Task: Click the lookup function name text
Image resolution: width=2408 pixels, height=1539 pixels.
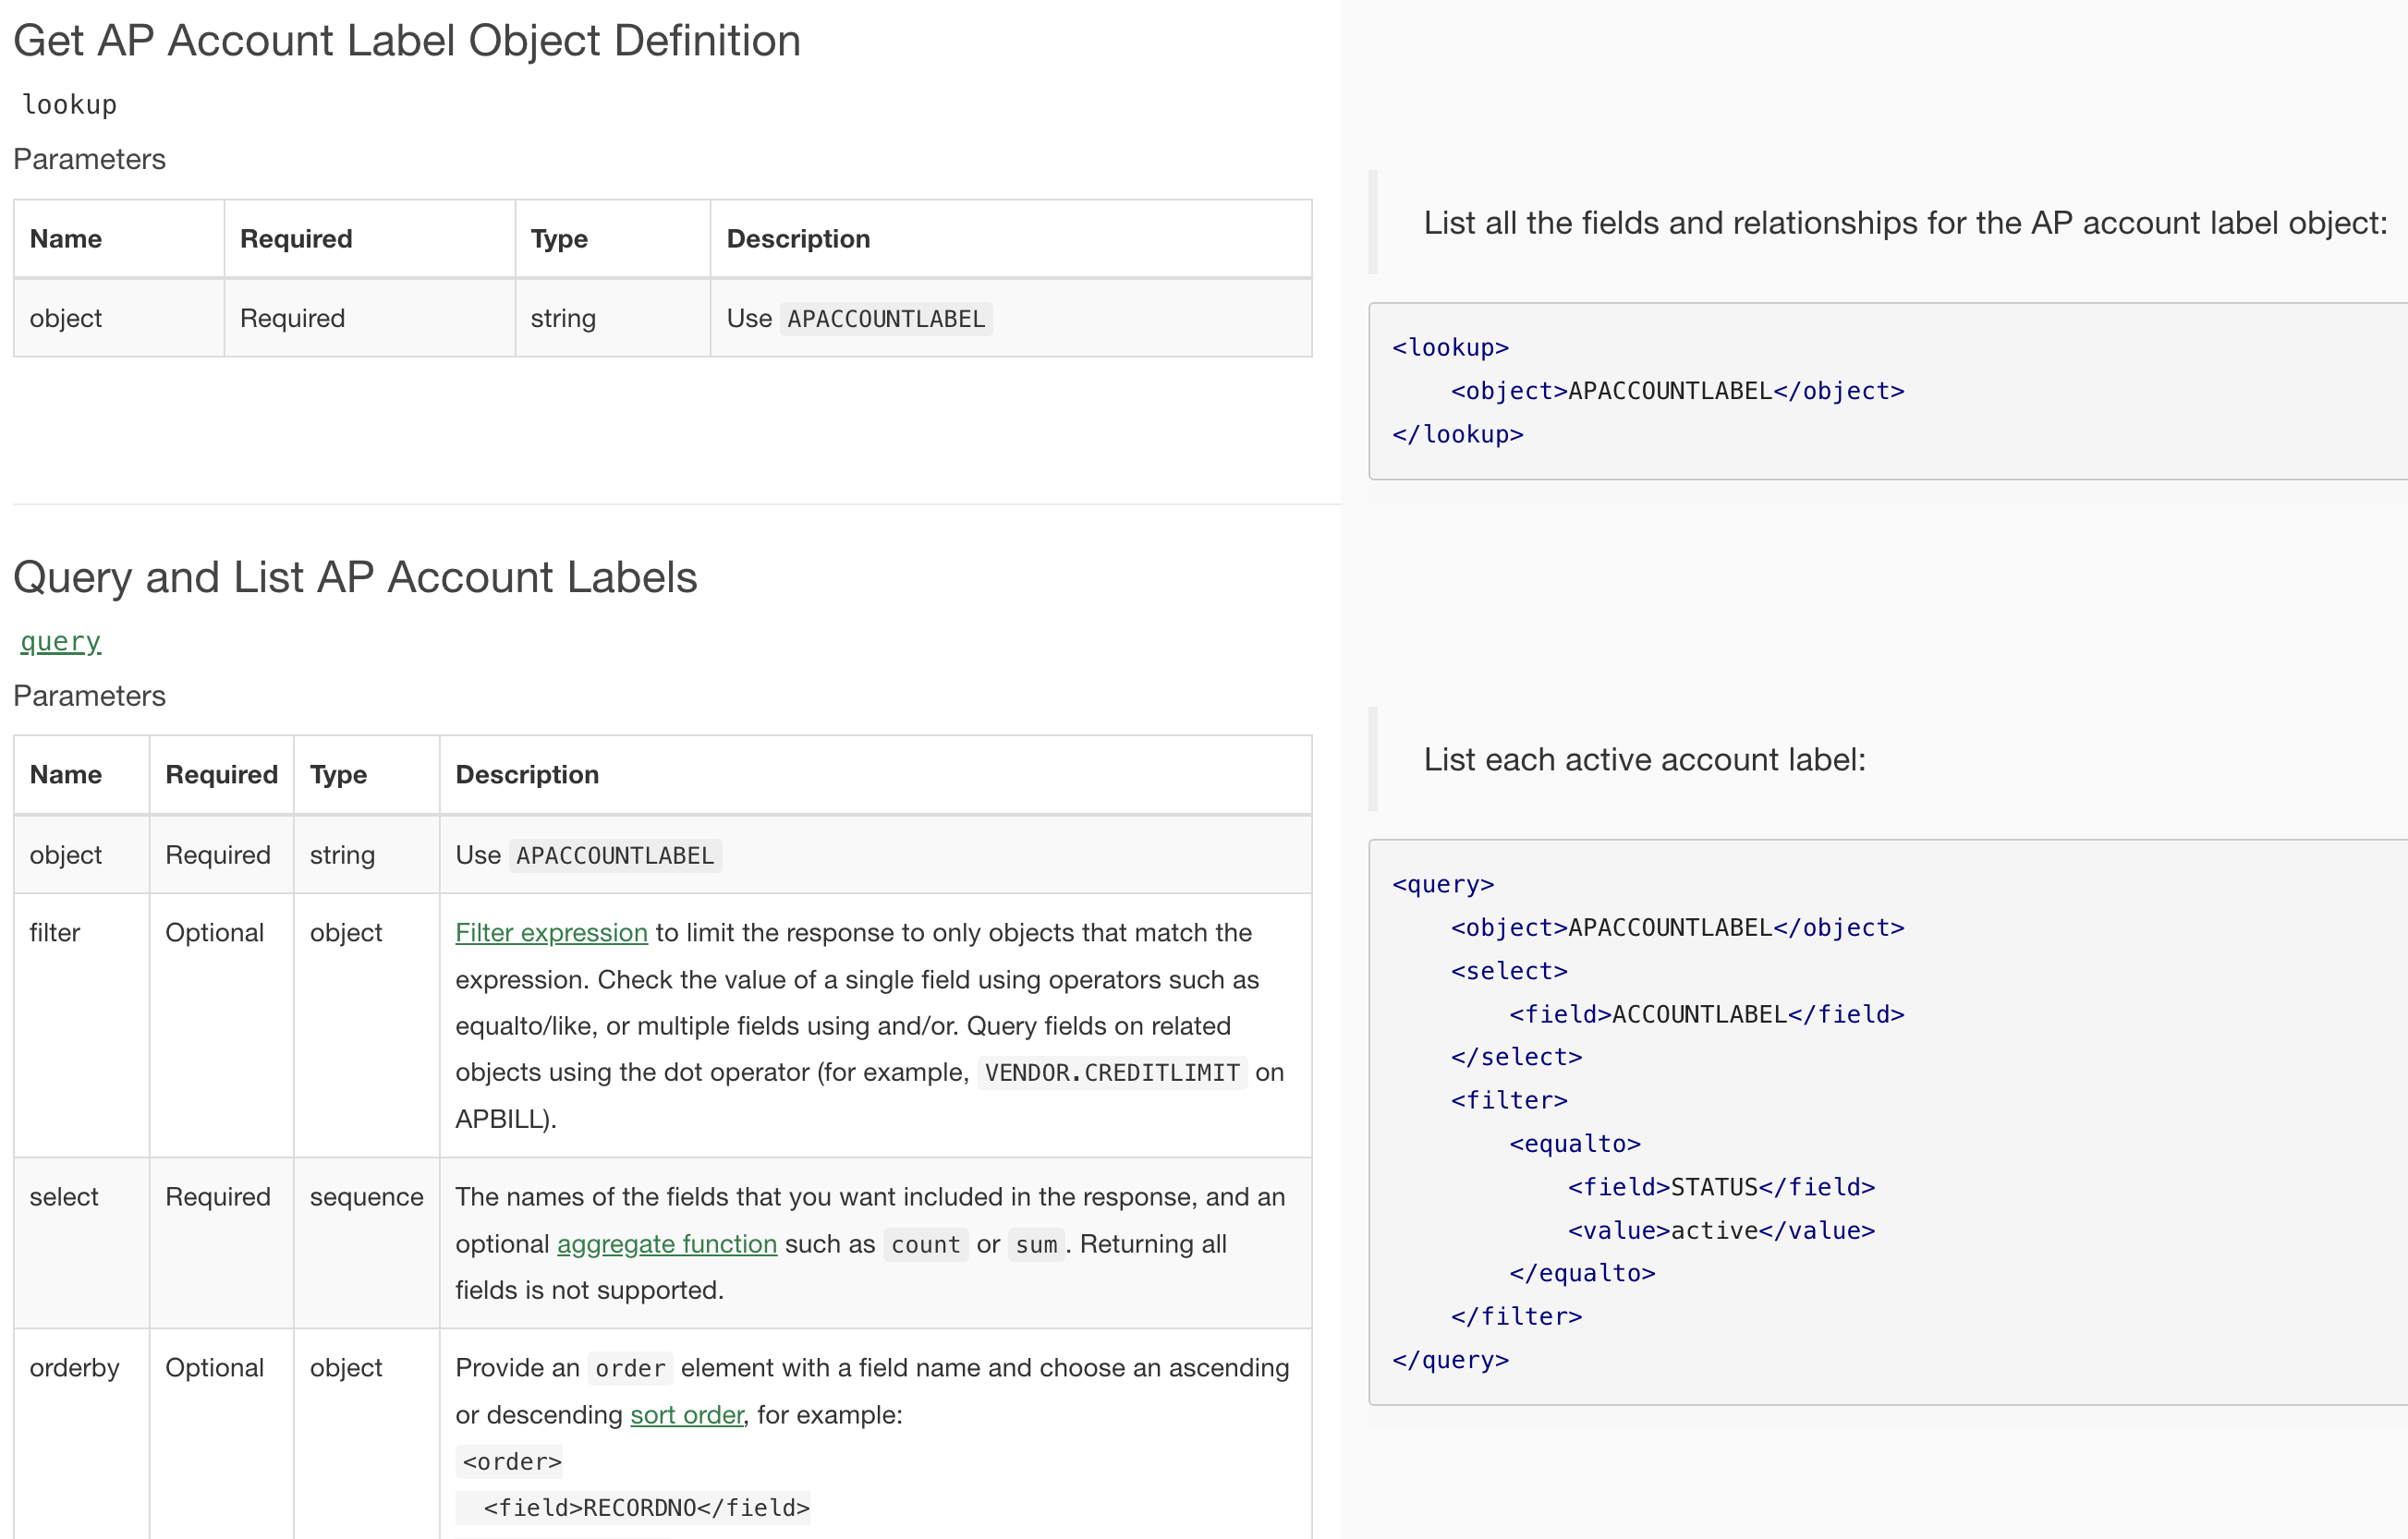Action: (x=69, y=104)
